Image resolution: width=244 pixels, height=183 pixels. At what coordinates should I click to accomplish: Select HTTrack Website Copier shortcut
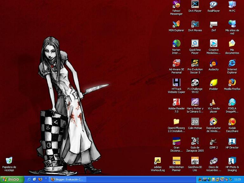tap(176, 83)
